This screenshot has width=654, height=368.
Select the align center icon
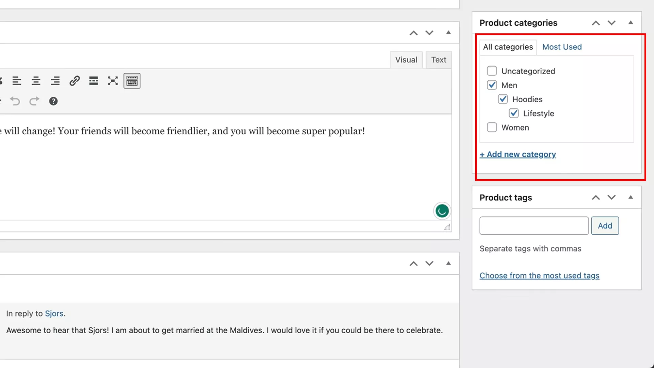point(36,81)
